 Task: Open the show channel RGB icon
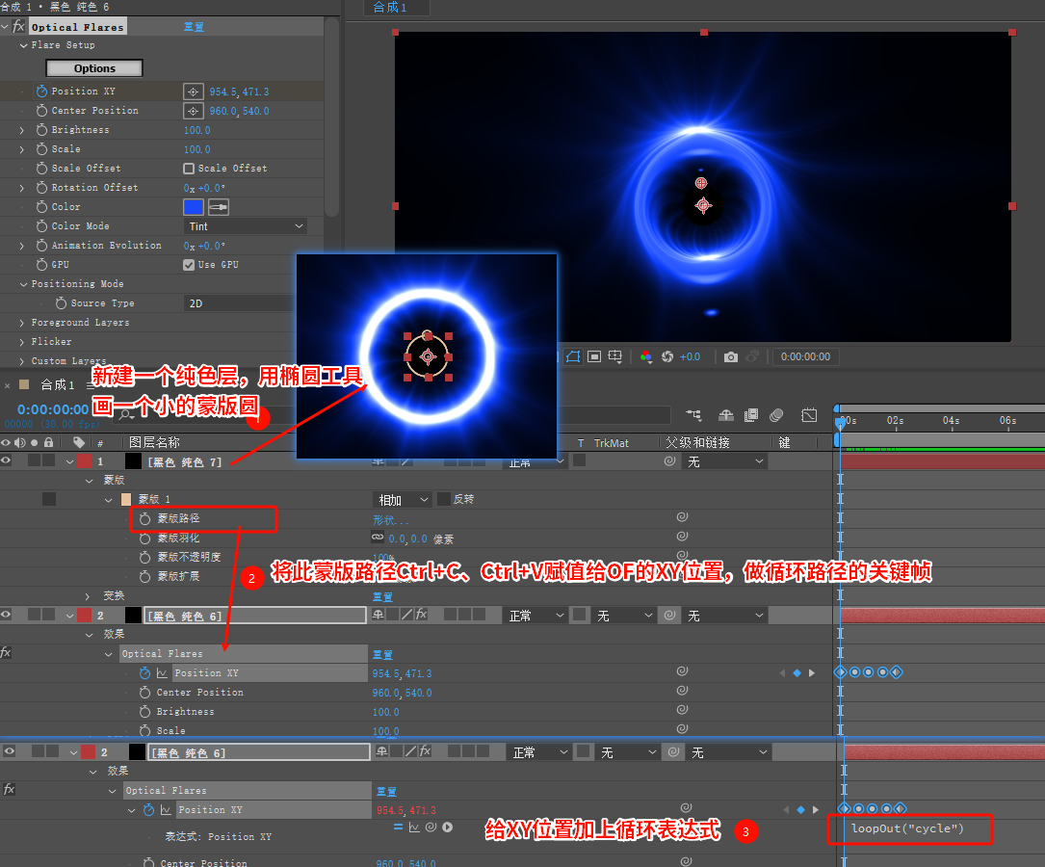(646, 356)
